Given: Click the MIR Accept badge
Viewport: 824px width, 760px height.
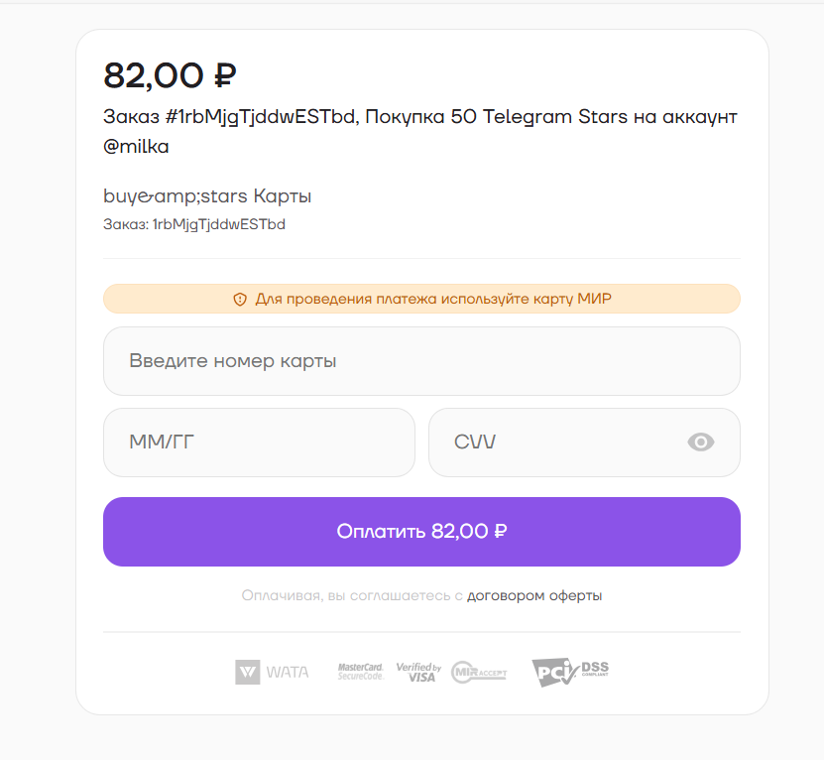Looking at the screenshot, I should click(478, 672).
